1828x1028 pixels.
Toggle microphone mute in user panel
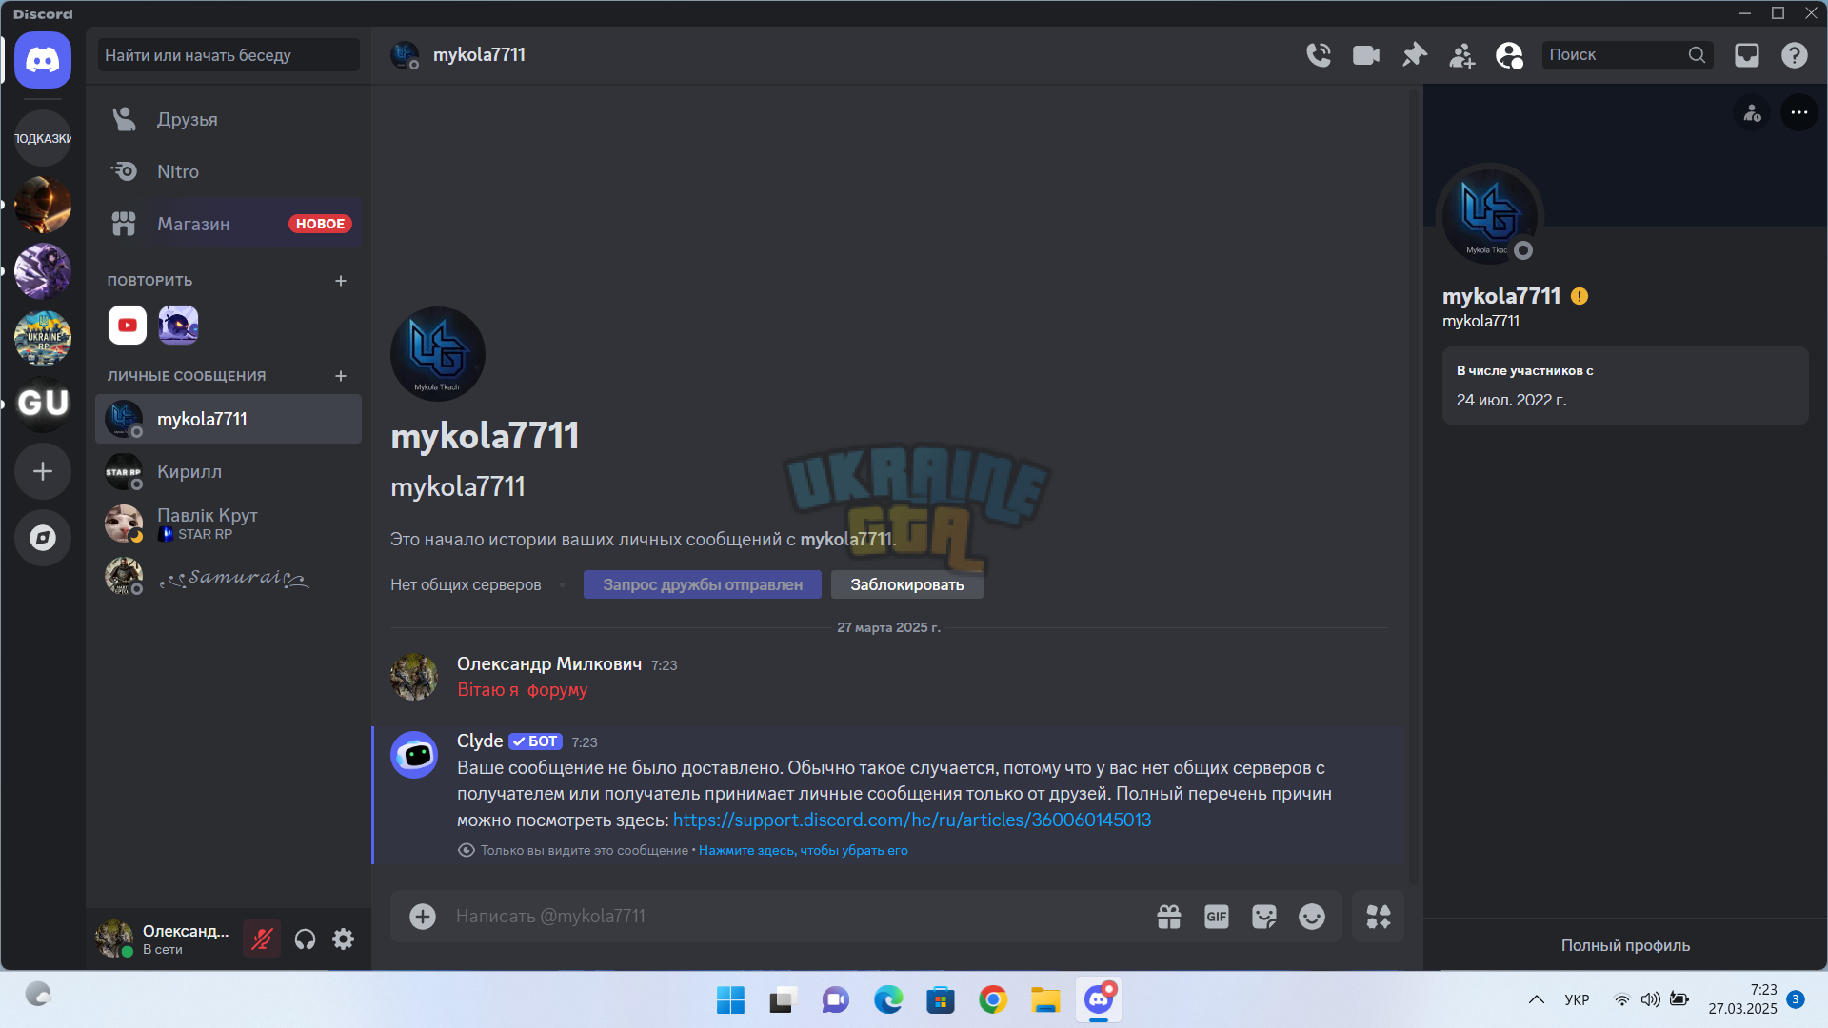(262, 939)
